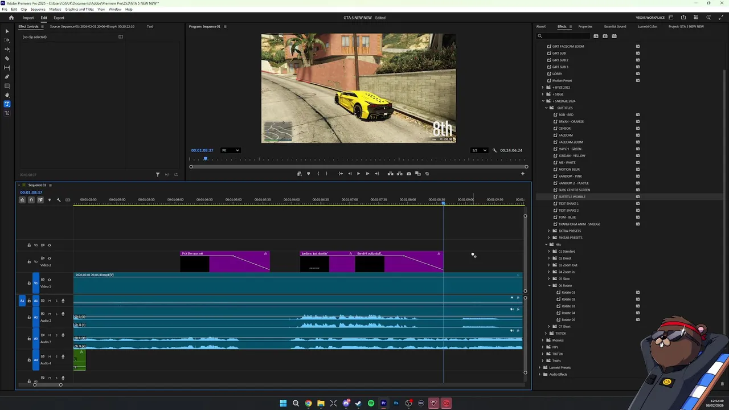The height and width of the screenshot is (410, 729).
Task: Collapse the - SUBTITLES bin
Action: click(546, 108)
